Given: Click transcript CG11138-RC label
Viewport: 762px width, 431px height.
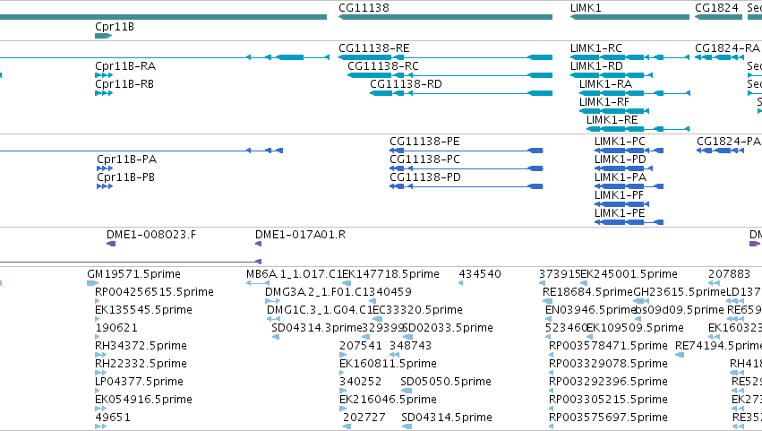Looking at the screenshot, I should [x=383, y=66].
